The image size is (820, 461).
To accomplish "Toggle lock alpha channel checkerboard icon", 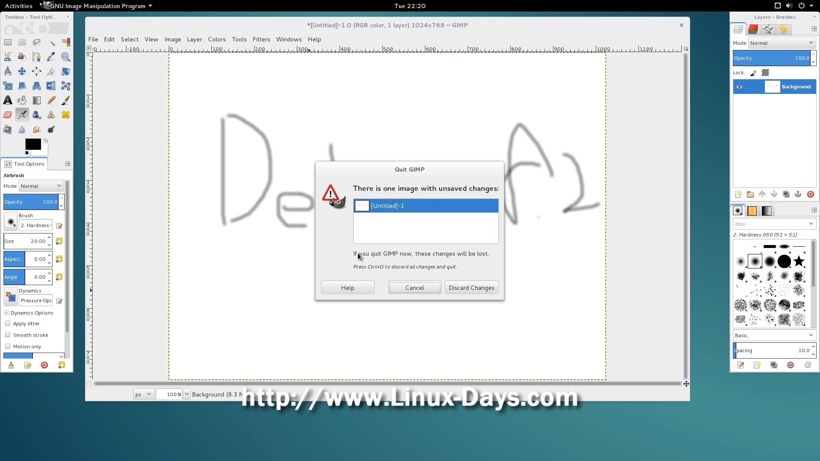I will pyautogui.click(x=765, y=73).
